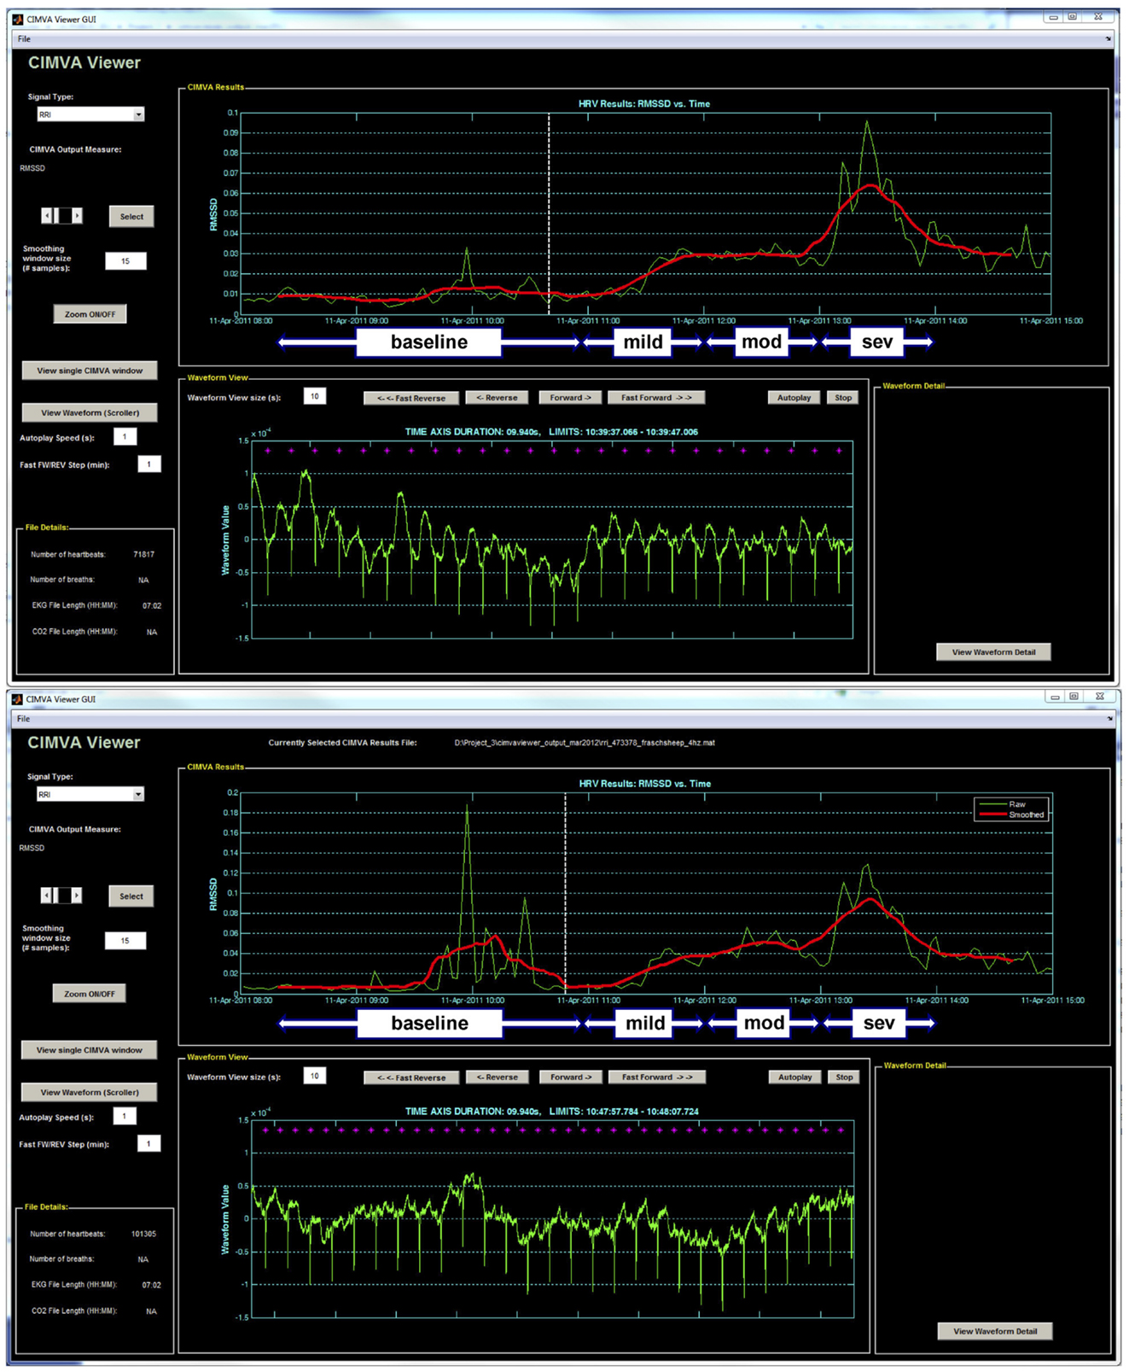Click RMSSD output measure label in bottom window

(x=32, y=849)
